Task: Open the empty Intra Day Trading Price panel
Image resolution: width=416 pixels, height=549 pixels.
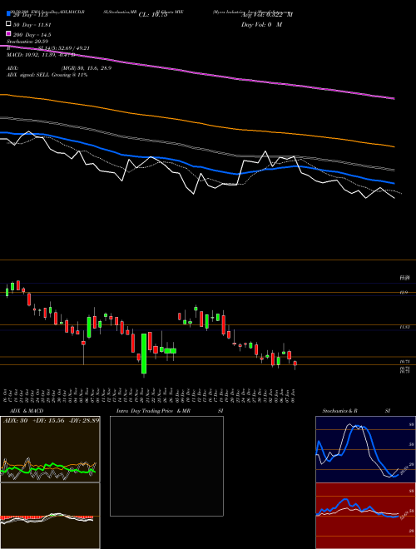Action: pos(166,466)
